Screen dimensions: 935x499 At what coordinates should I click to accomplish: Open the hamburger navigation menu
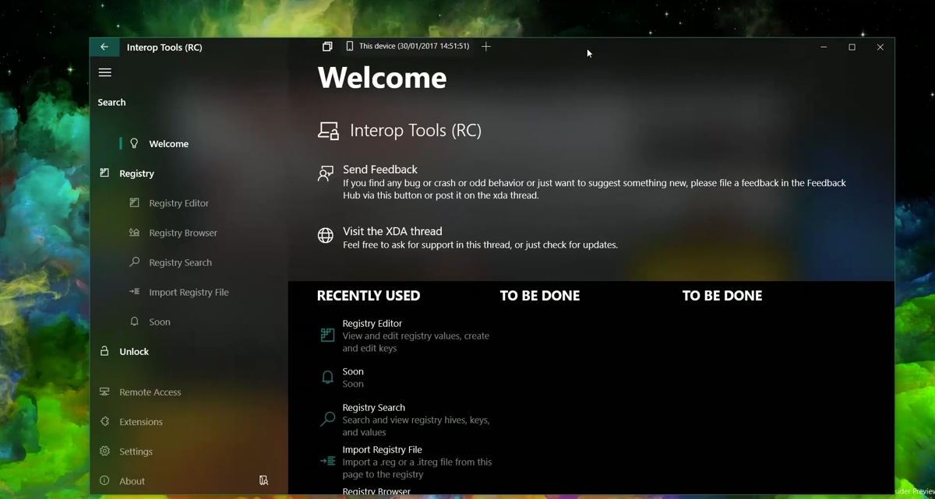105,72
